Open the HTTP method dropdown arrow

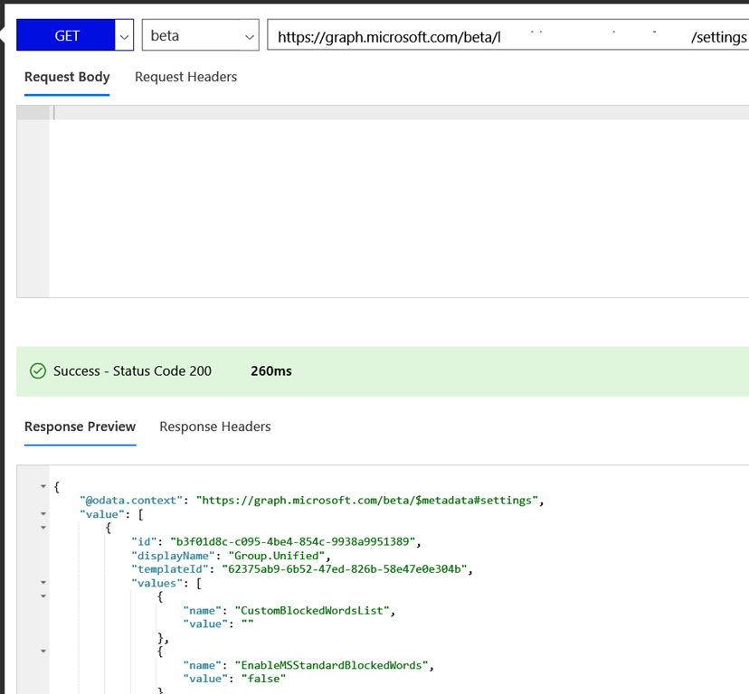[x=124, y=36]
